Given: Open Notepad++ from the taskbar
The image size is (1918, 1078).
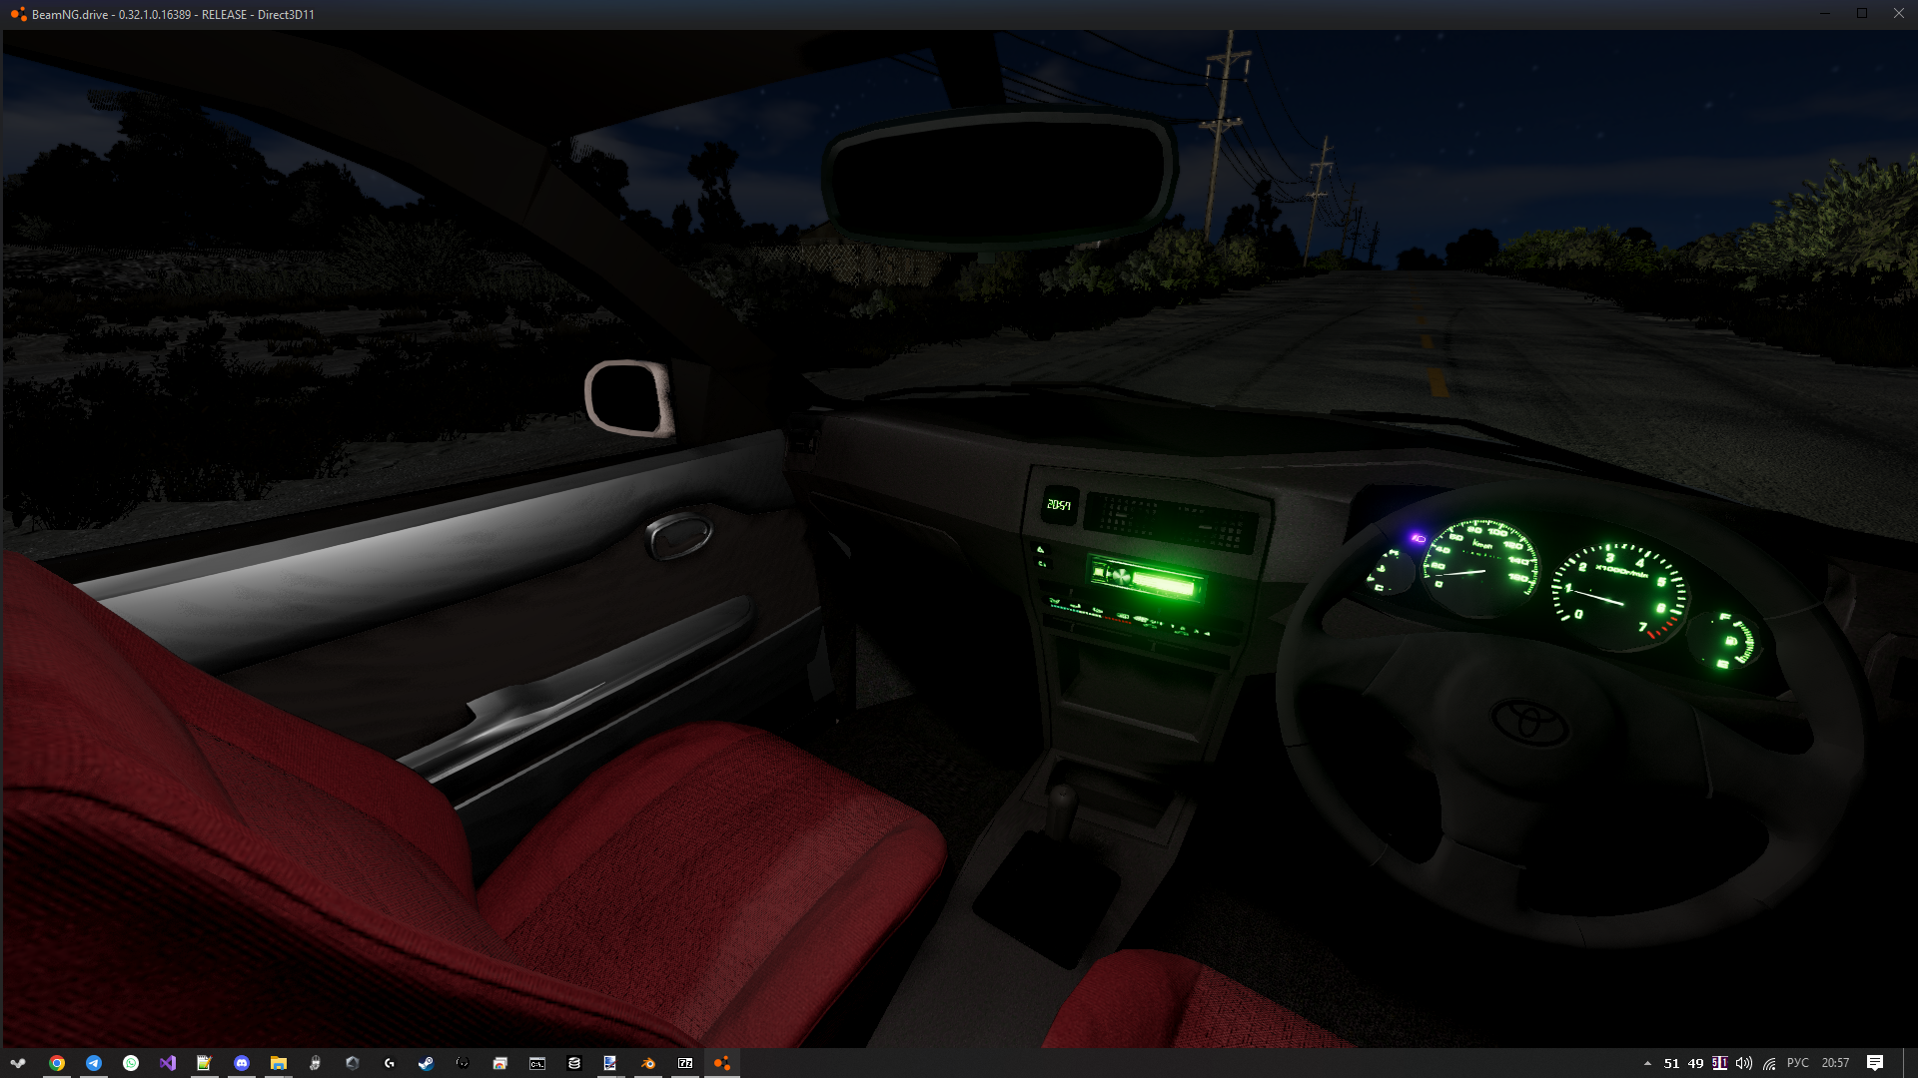Looking at the screenshot, I should click(x=205, y=1063).
